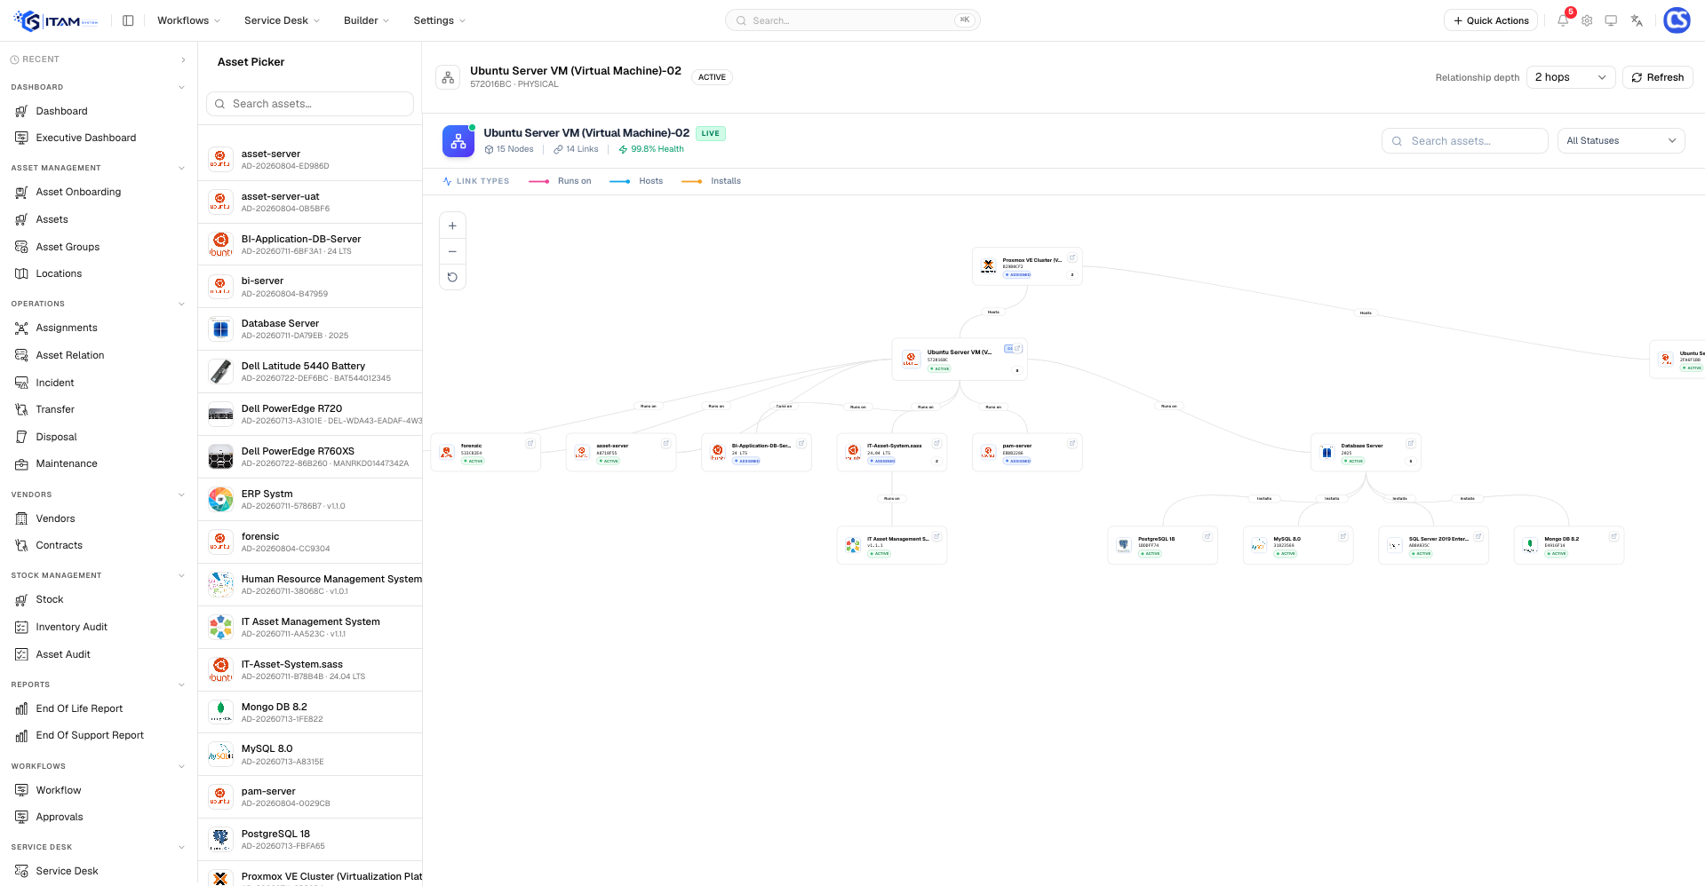Pick MySQL 8.0 from asset list
Screen dimensions: 1705x886
click(310, 755)
